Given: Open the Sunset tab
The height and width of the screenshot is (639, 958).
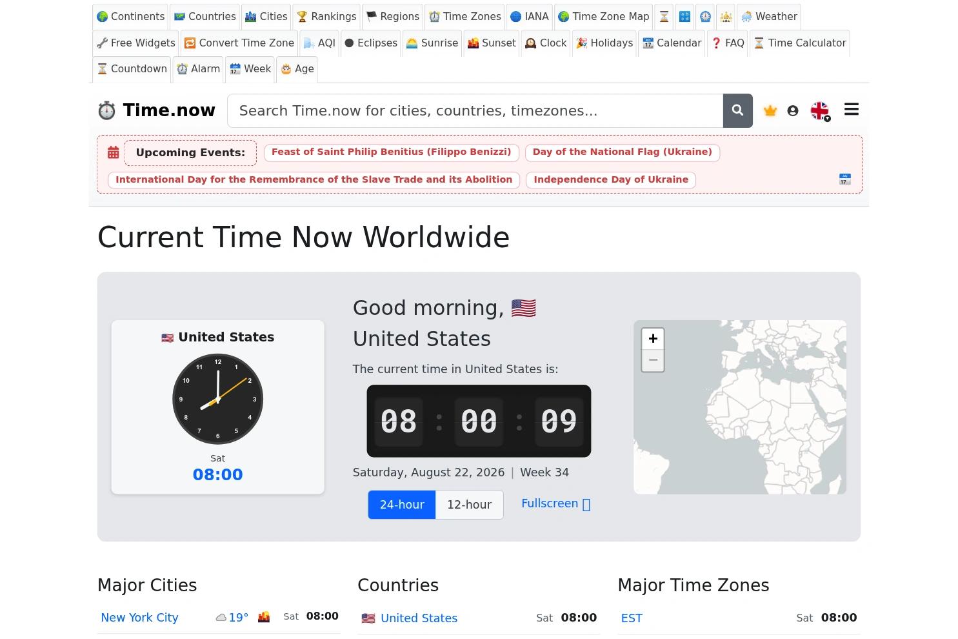Looking at the screenshot, I should tap(492, 43).
